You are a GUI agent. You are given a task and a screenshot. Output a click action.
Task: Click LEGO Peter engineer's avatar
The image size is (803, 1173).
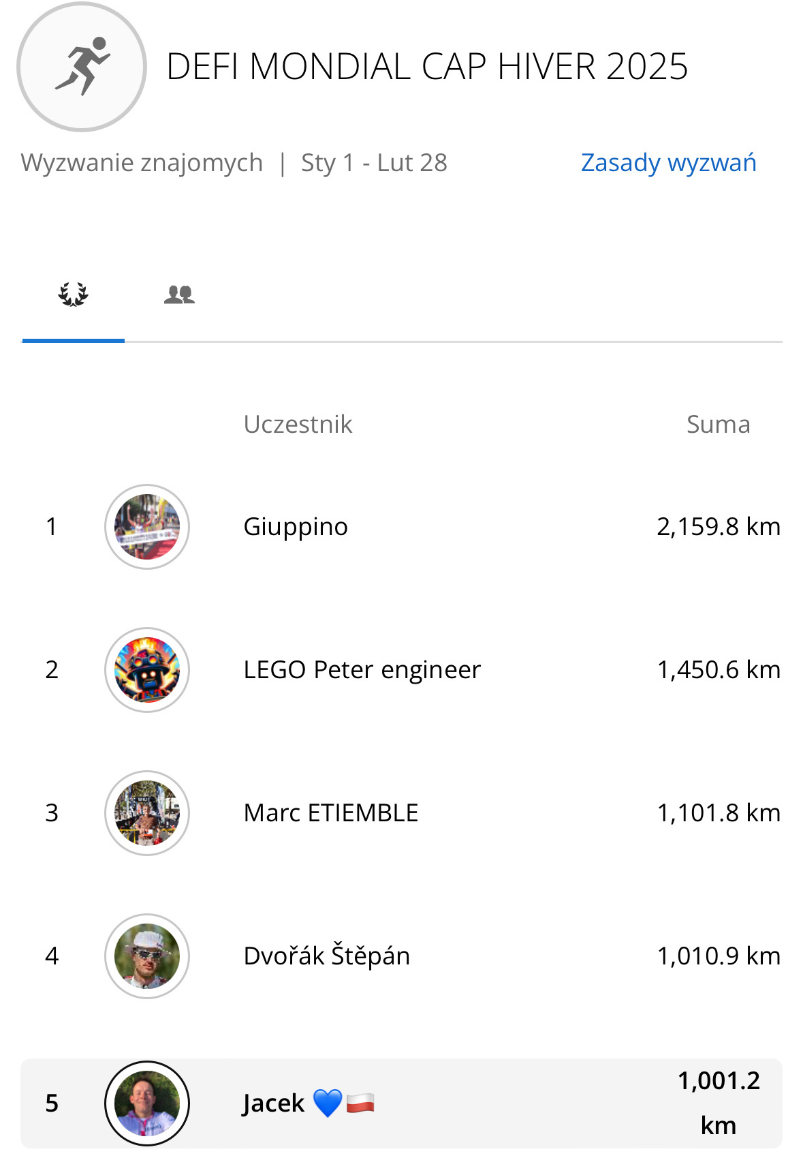tap(147, 670)
